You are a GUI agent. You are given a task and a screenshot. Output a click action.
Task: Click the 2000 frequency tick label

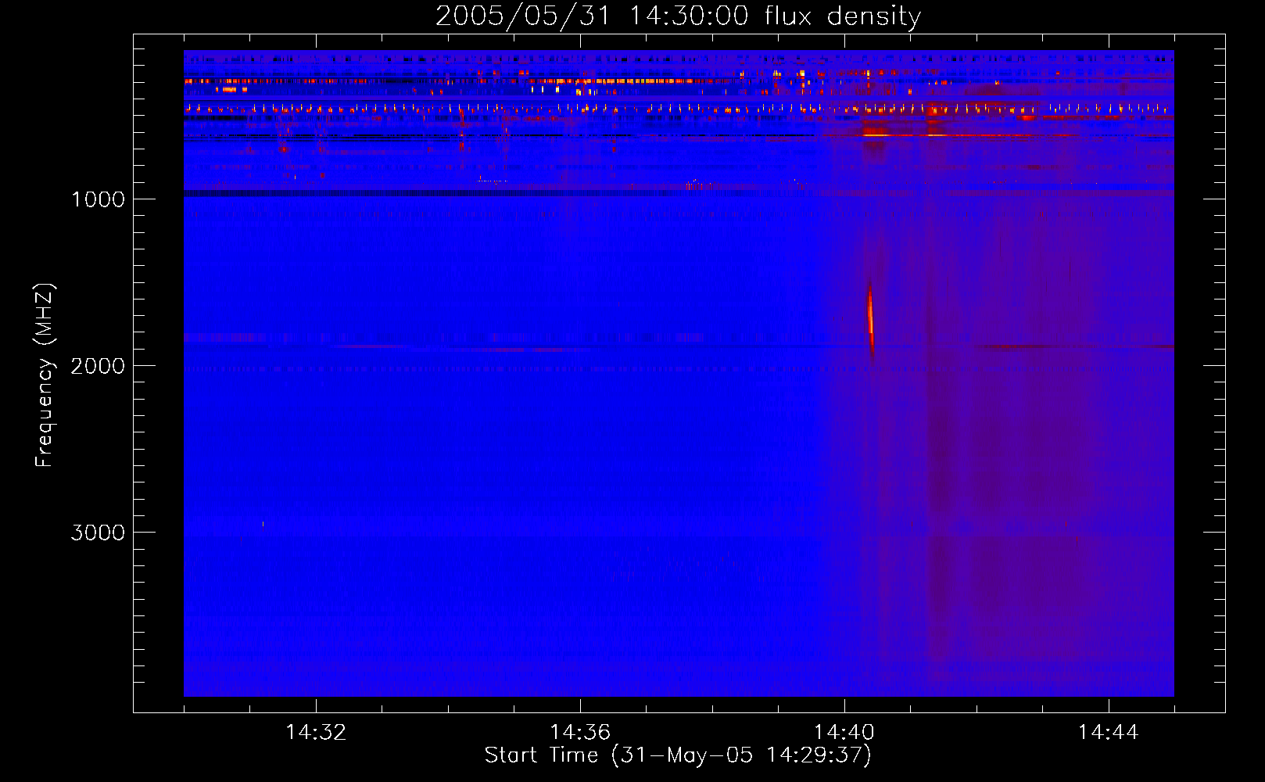pos(98,366)
